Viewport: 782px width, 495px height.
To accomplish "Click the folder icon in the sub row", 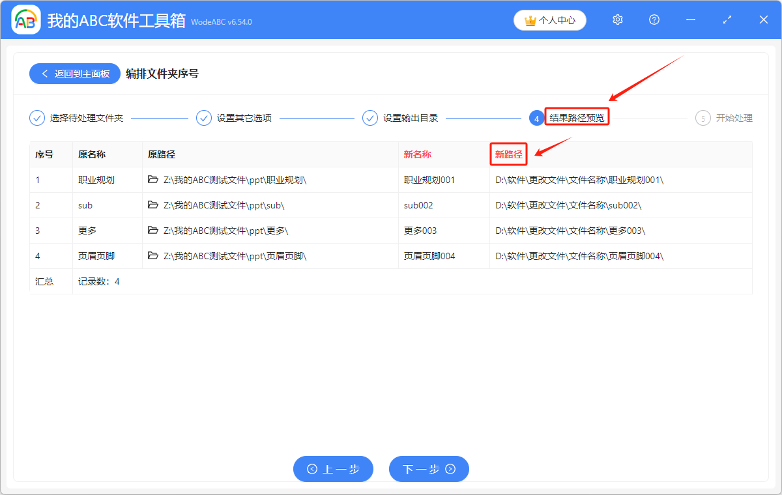I will point(154,205).
